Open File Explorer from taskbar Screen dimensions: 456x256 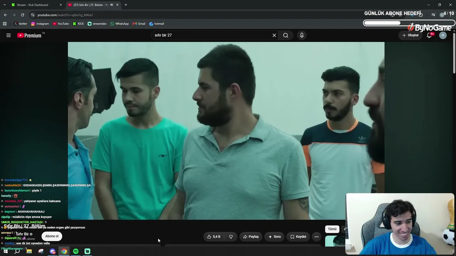click(29, 251)
